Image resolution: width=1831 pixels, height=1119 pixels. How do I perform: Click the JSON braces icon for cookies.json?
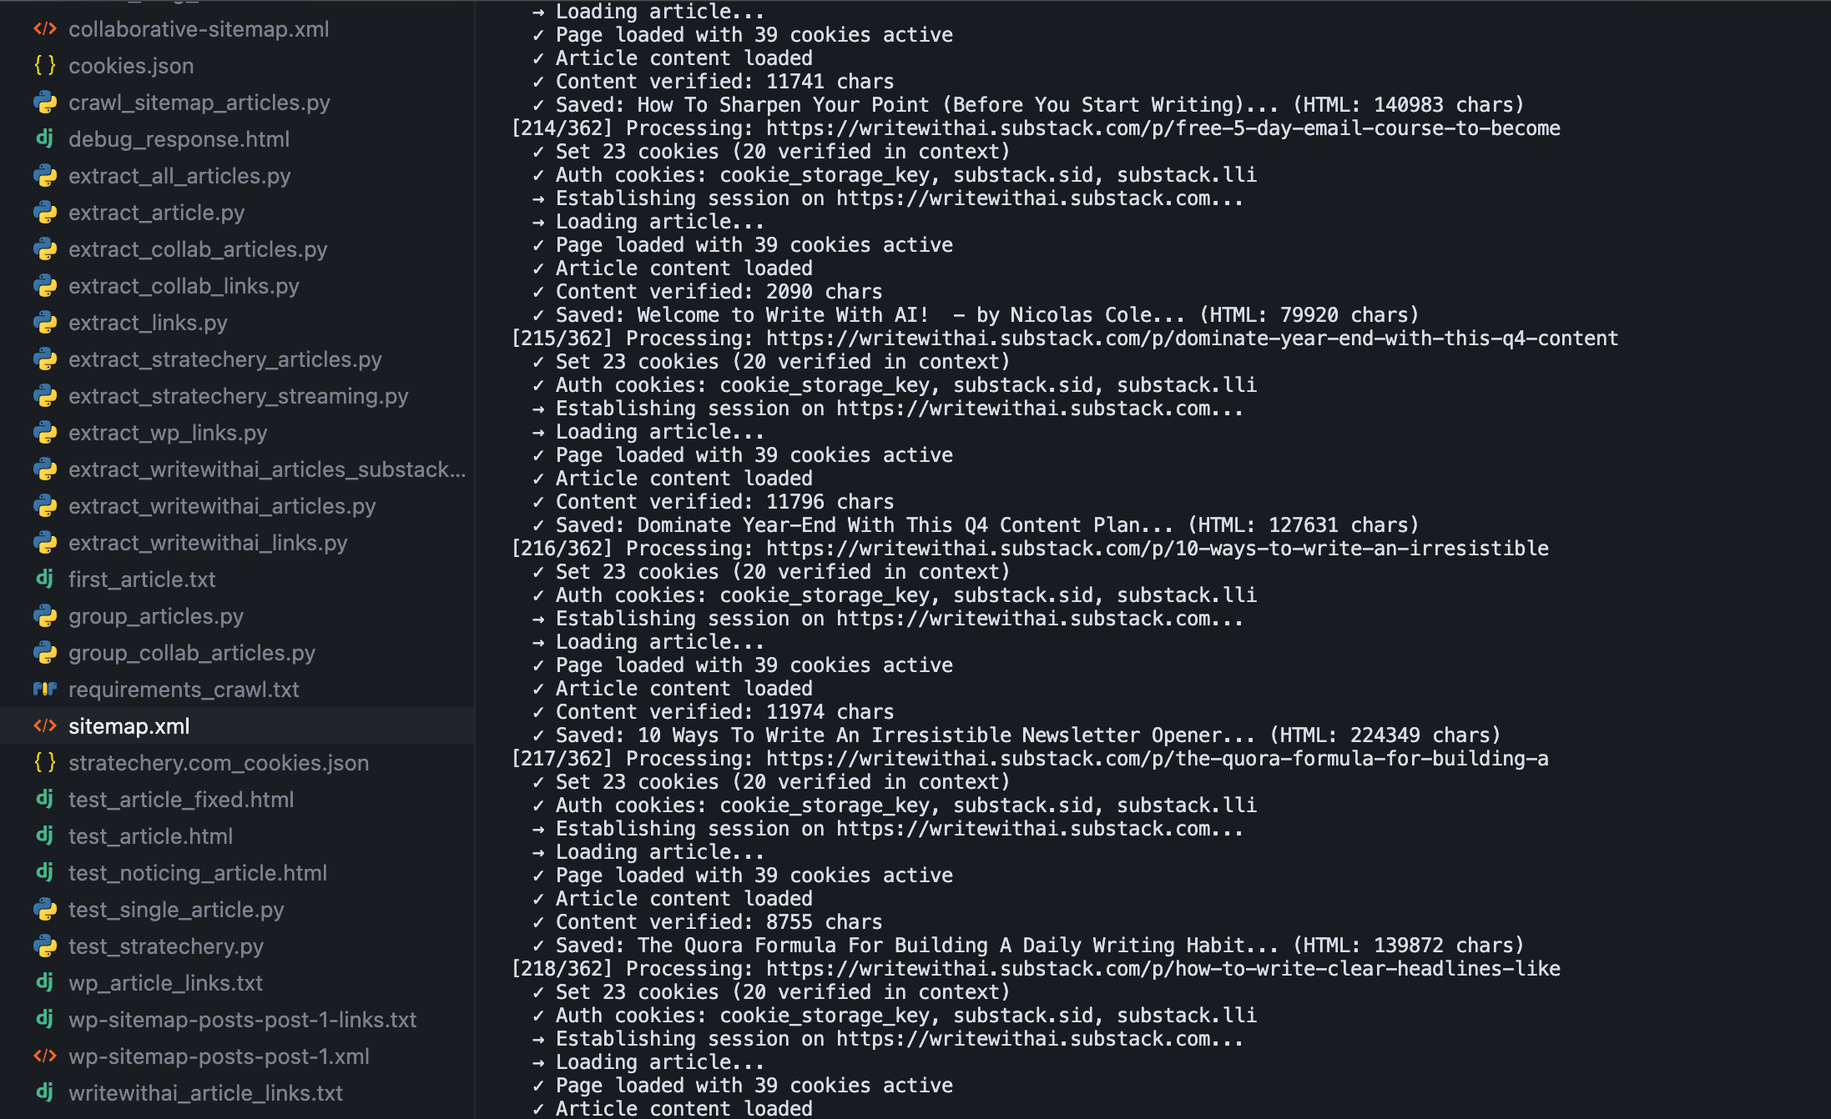pyautogui.click(x=45, y=66)
